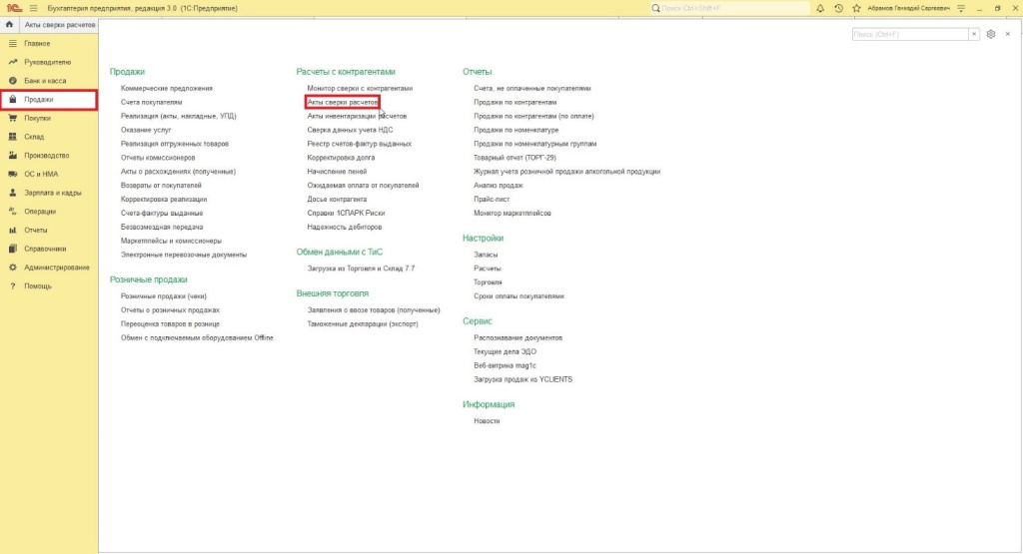Image resolution: width=1023 pixels, height=554 pixels.
Task: Click the menu search field
Action: [909, 34]
